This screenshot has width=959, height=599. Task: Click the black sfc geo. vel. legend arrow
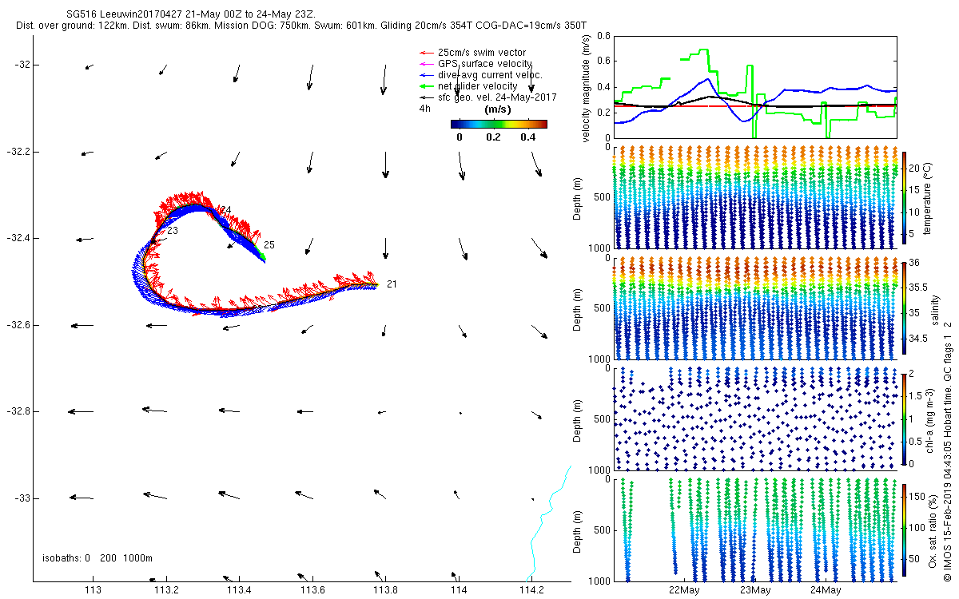(425, 97)
